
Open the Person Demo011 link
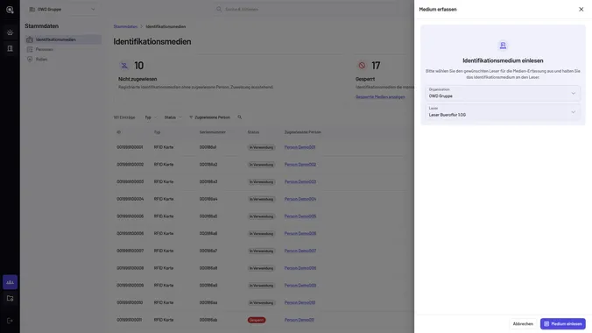(x=299, y=320)
